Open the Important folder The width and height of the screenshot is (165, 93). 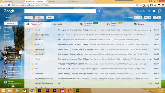7,34
